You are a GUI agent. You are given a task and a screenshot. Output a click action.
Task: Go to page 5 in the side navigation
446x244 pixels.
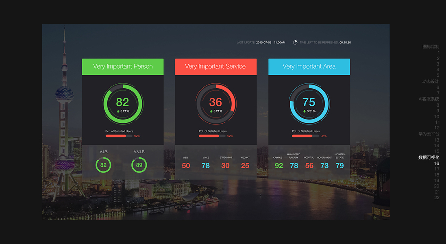[438, 75]
